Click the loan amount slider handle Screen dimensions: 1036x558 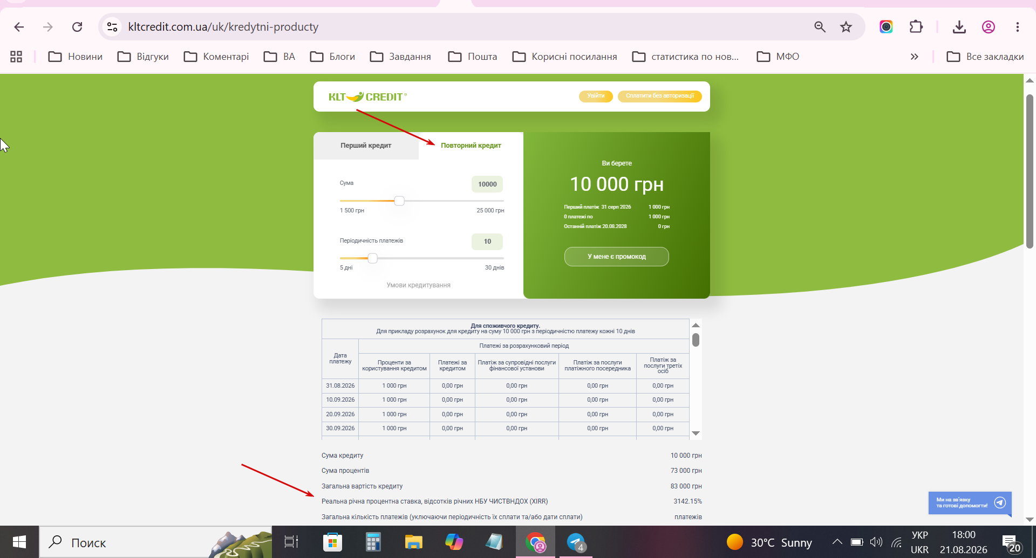tap(399, 201)
